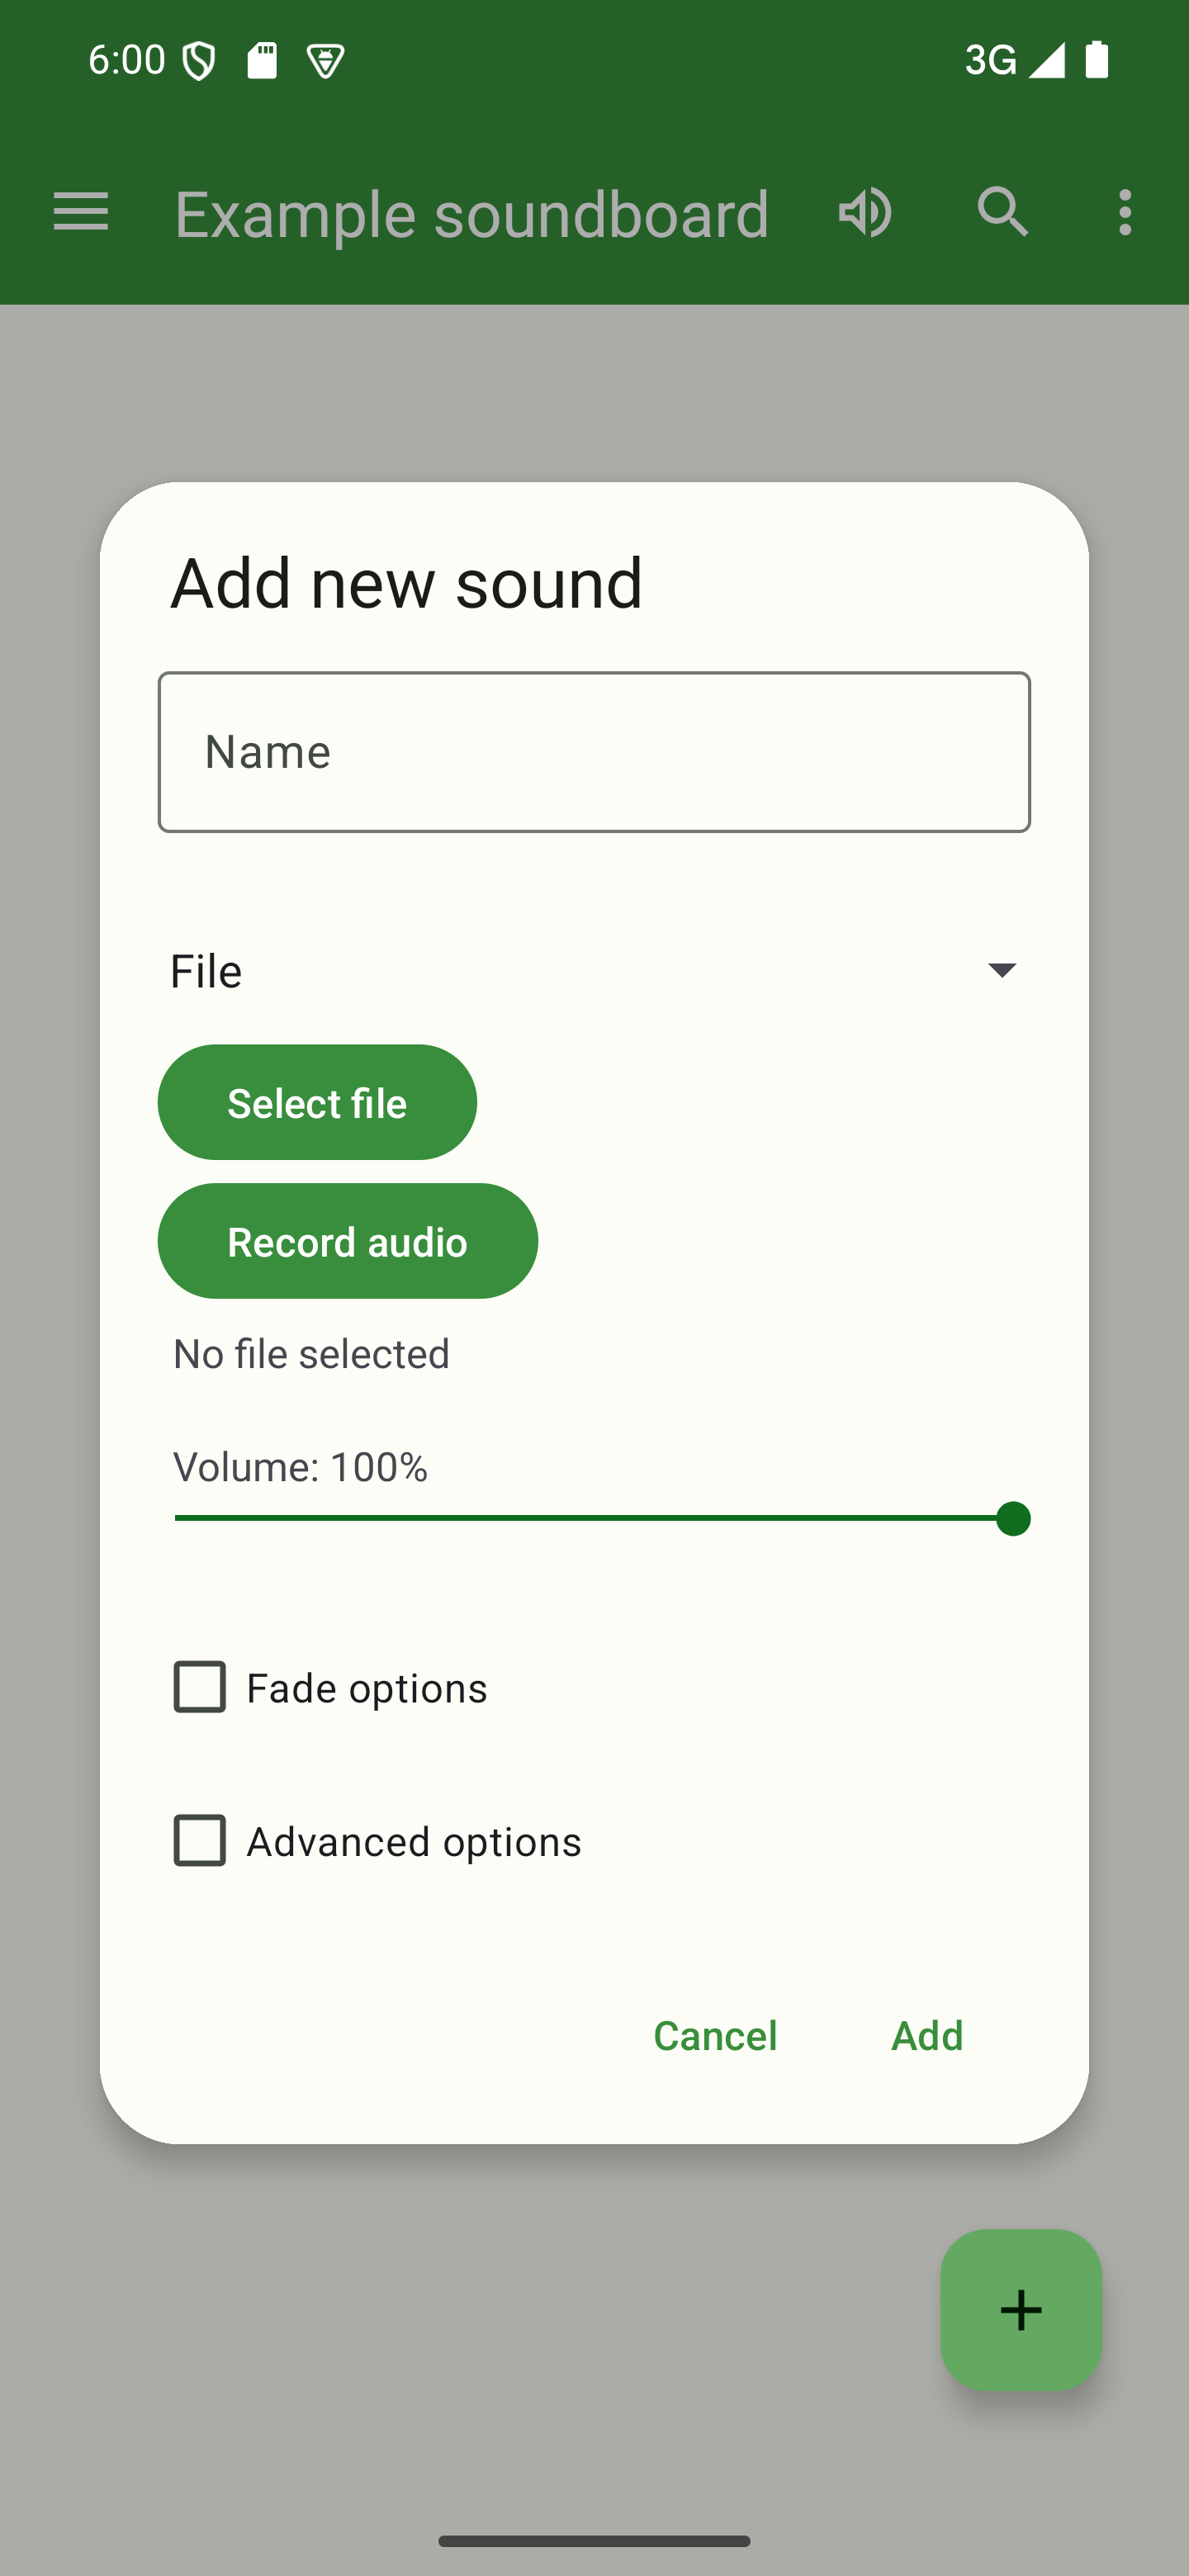Tap the shield icon in status bar

[199, 61]
